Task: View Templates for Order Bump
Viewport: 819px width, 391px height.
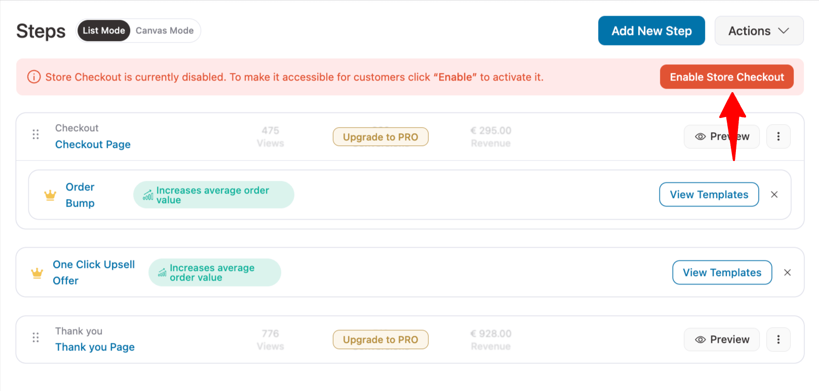Action: pos(709,194)
